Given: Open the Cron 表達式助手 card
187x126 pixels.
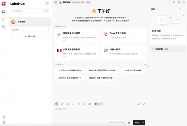Looking at the screenshot, I should pyautogui.click(x=124, y=37).
